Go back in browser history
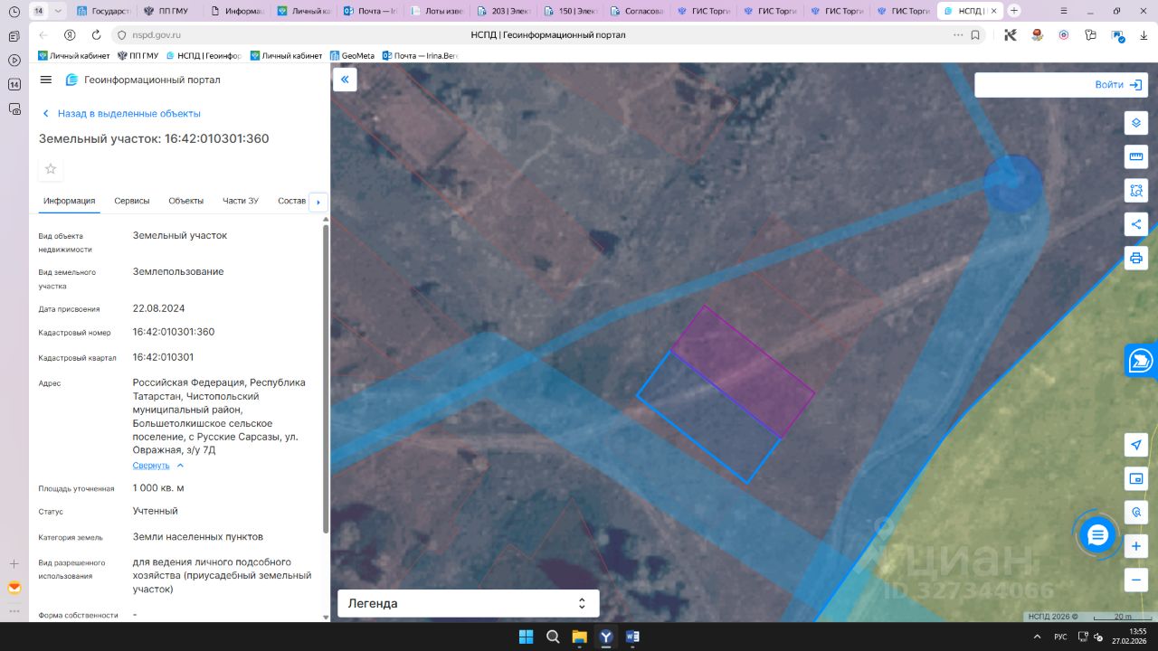Image resolution: width=1158 pixels, height=651 pixels. click(43, 35)
